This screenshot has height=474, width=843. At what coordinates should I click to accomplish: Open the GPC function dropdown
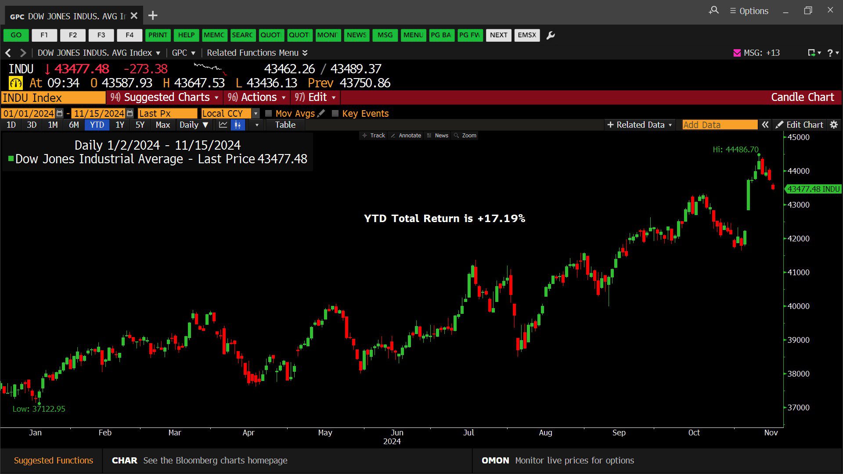click(x=184, y=53)
